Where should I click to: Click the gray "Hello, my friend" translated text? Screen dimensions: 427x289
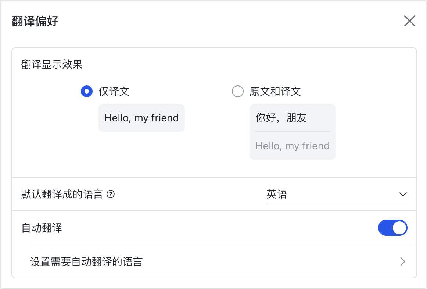click(293, 146)
